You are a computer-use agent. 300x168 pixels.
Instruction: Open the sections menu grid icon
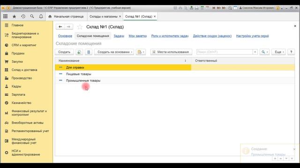[5, 16]
